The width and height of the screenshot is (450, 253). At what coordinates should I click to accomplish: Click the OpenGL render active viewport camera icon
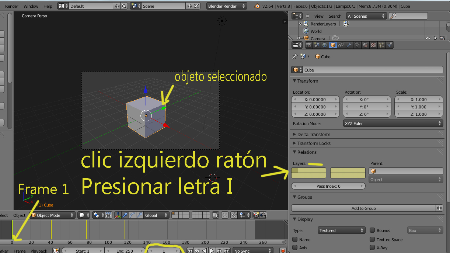(256, 215)
